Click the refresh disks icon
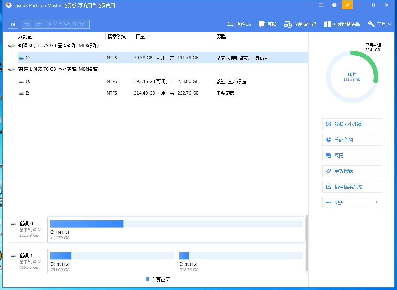The width and height of the screenshot is (397, 290). click(x=13, y=24)
